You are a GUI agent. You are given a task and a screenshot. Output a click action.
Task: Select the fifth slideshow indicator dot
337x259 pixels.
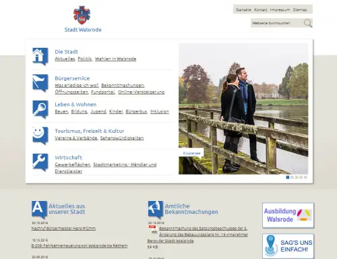coord(305,177)
